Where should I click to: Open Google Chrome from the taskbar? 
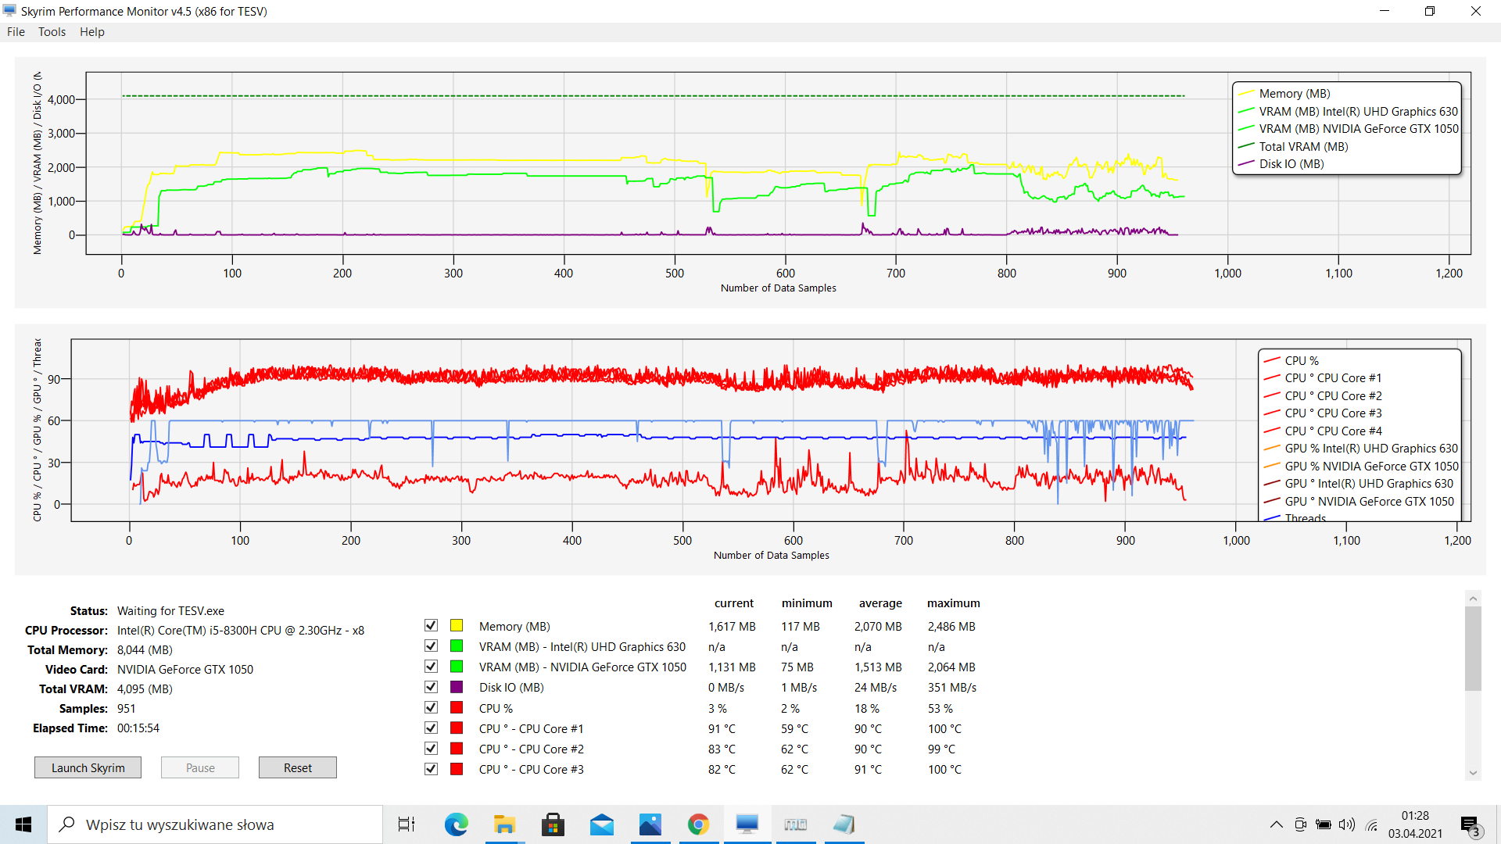698,824
